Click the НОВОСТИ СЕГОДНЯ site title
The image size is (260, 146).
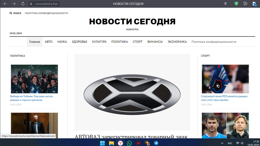click(x=132, y=21)
